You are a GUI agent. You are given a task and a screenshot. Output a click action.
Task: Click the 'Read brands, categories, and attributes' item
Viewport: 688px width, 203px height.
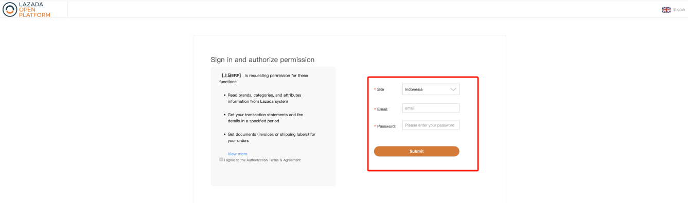264,98
